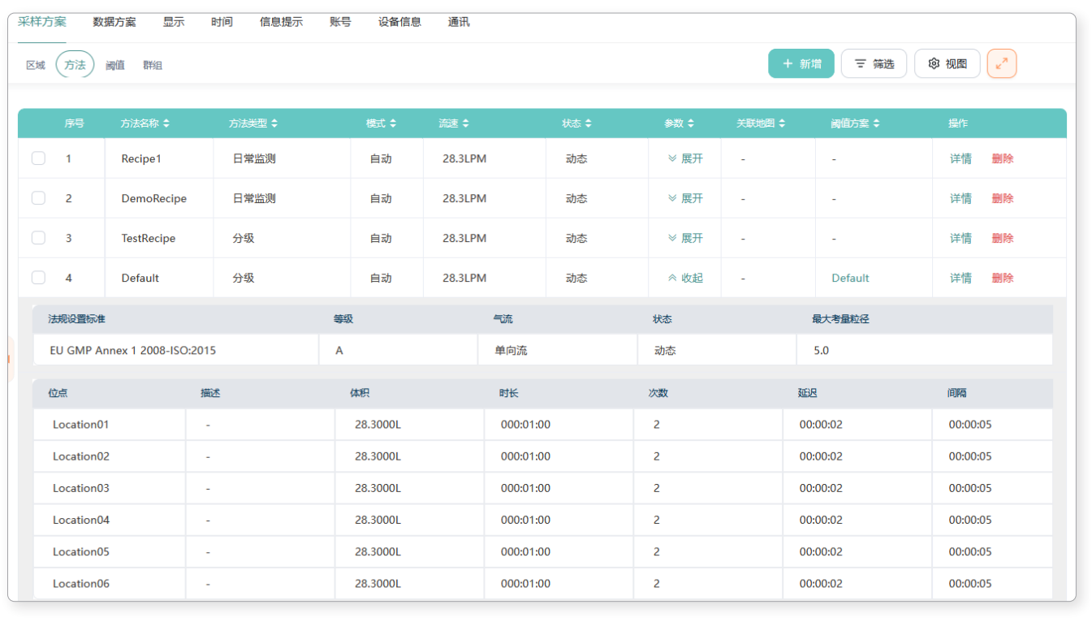Viewport: 1092px width, 622px height.
Task: Open the 显示 tab
Action: pos(174,22)
